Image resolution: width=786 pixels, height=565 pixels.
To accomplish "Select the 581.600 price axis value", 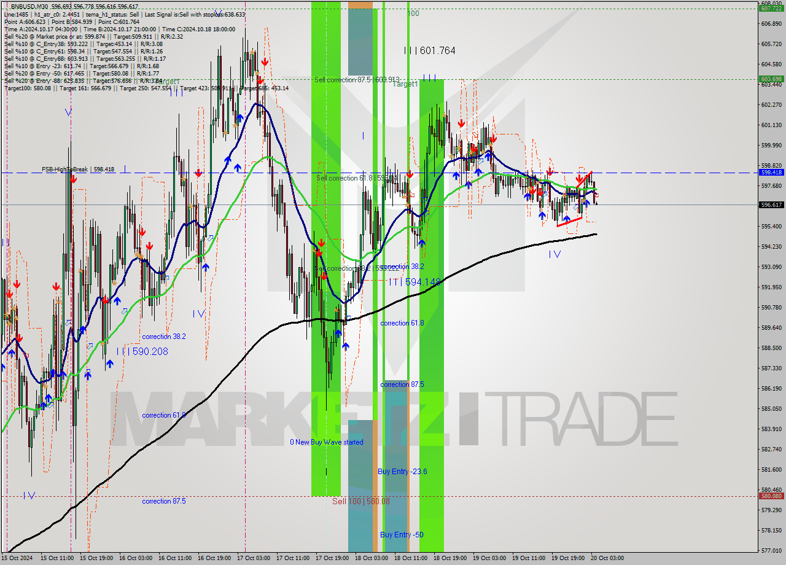I will click(771, 470).
